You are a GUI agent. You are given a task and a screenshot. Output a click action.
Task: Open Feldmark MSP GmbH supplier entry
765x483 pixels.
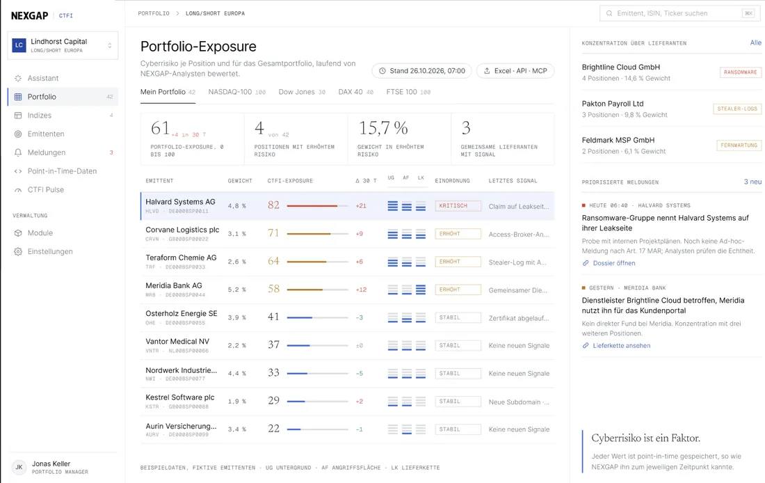click(x=671, y=145)
